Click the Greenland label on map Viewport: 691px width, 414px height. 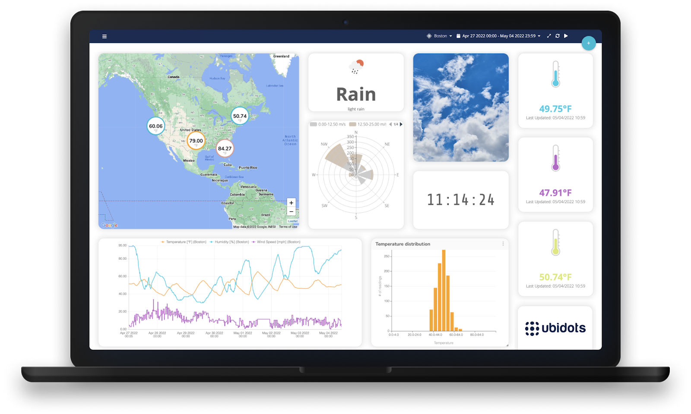[x=281, y=56]
